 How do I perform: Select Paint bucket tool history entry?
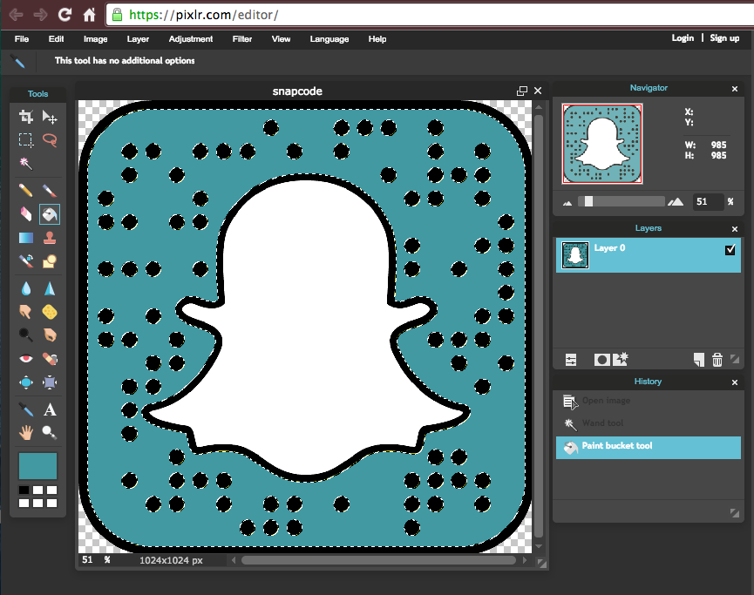pyautogui.click(x=648, y=446)
